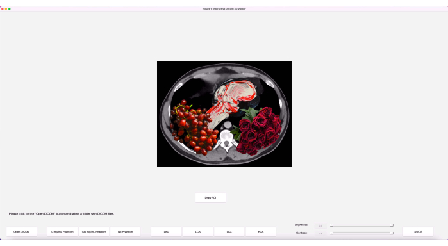Pick the LCA artery button
Viewport: 448px width, 246px height.
tap(197, 232)
